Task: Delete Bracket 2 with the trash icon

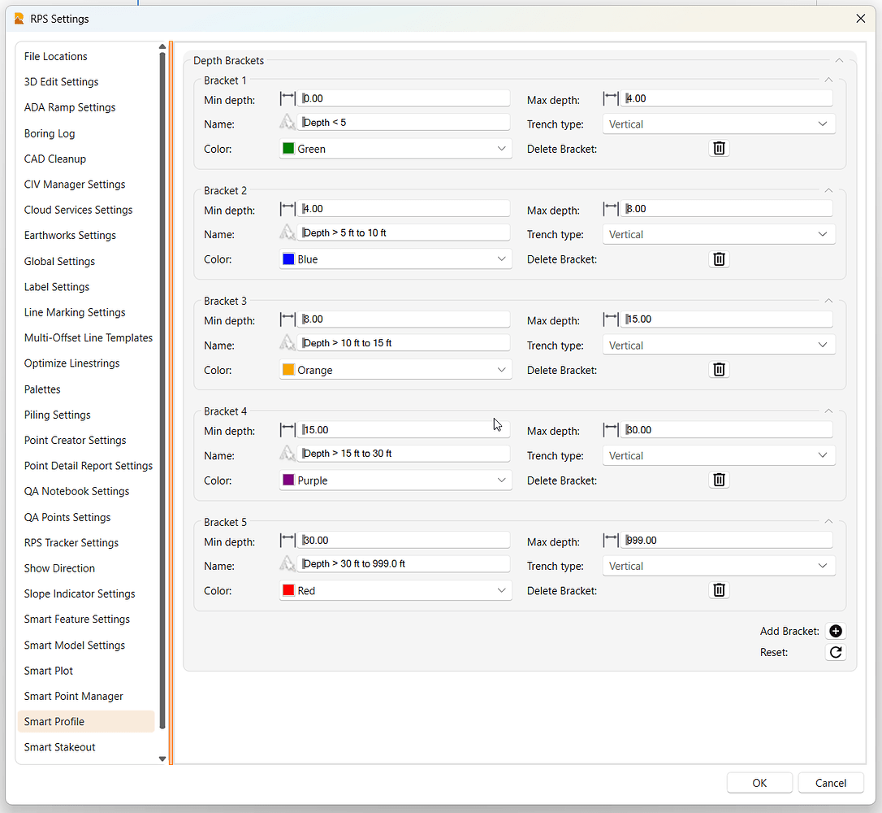Action: [719, 259]
